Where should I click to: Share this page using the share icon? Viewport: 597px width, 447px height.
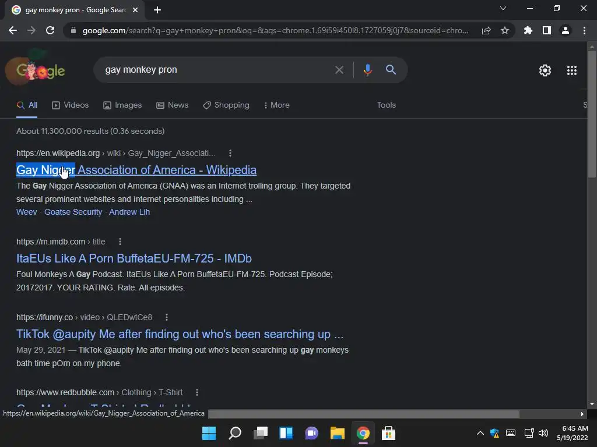(486, 30)
